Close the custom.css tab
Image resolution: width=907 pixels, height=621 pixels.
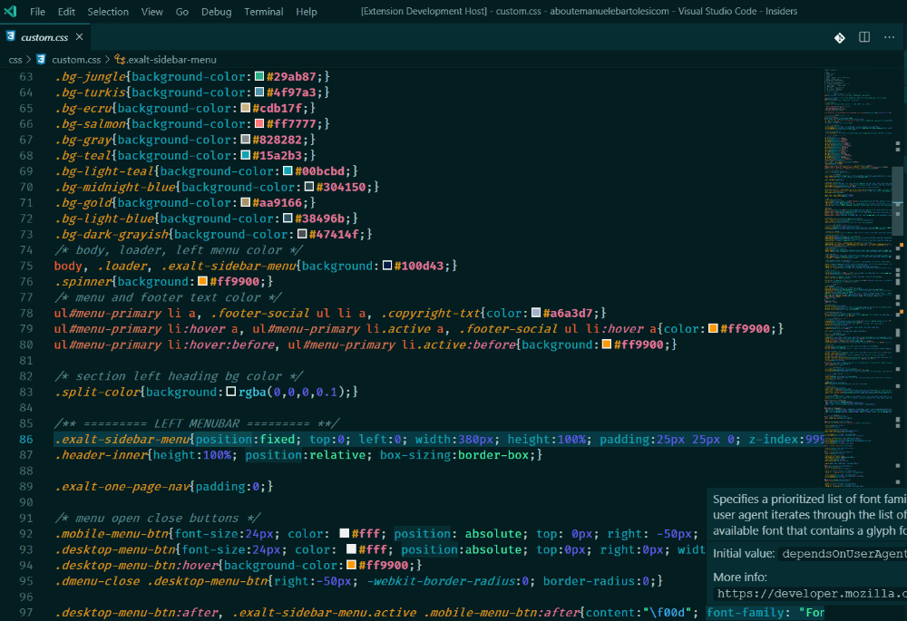pos(80,37)
